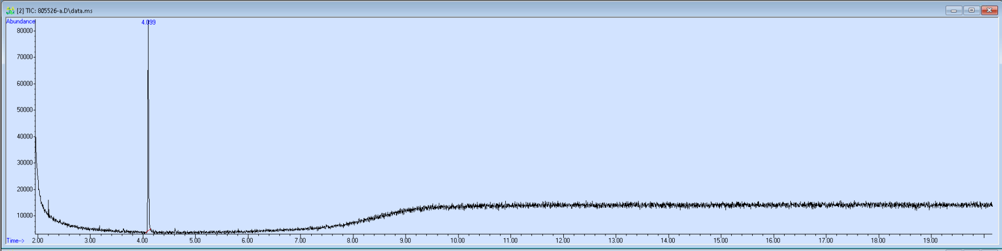The height and width of the screenshot is (251, 1002).
Task: Click the 40000 abundance tick label
Action: (25, 137)
